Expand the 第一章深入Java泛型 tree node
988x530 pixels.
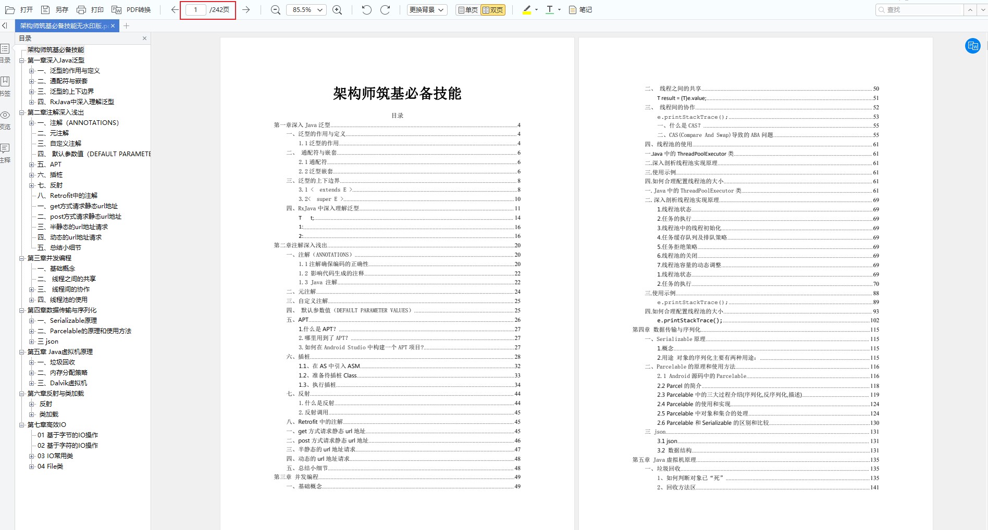[x=21, y=60]
